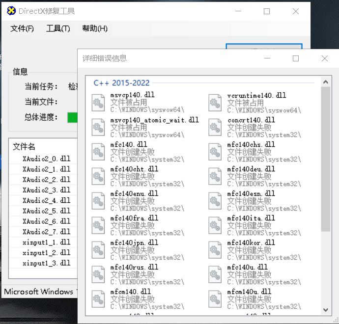
Task: Click the msvcp140.dll file icon
Action: click(x=98, y=103)
